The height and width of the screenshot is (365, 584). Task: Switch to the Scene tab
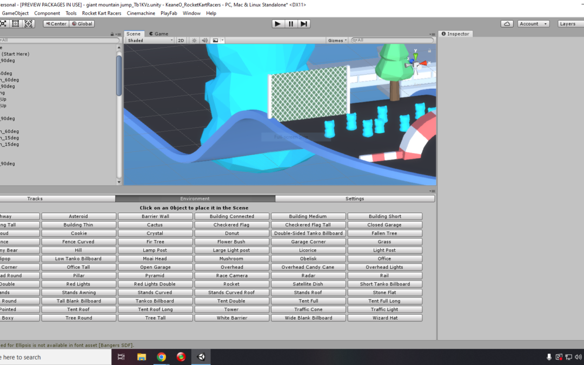[134, 34]
